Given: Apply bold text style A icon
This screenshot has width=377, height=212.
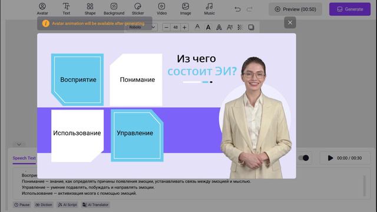Looking at the screenshot, I should 208,28.
